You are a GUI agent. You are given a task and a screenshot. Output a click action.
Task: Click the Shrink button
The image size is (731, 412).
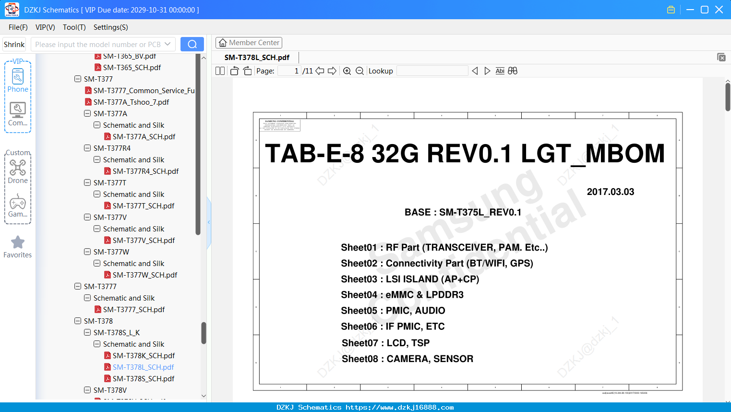pyautogui.click(x=14, y=44)
